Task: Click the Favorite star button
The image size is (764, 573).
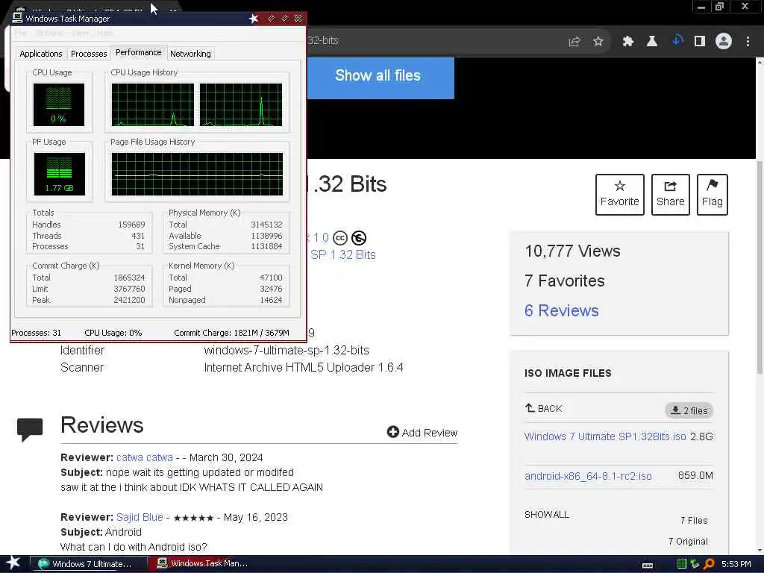Action: coord(620,195)
